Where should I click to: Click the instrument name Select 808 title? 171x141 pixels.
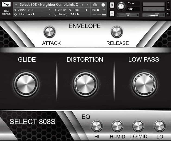pyautogui.click(x=49, y=5)
